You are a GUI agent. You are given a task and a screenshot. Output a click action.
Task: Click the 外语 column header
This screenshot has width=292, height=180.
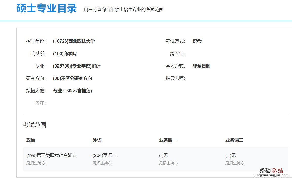pos(97,140)
